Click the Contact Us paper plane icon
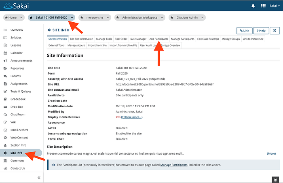This screenshot has height=183, width=283. [x=5, y=168]
